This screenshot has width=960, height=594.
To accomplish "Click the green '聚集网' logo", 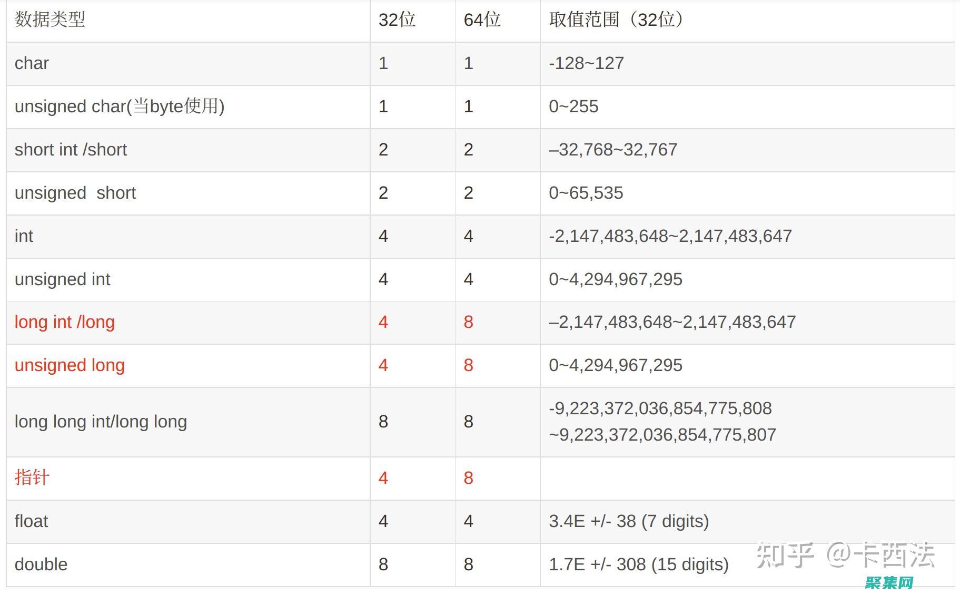I will click(889, 582).
